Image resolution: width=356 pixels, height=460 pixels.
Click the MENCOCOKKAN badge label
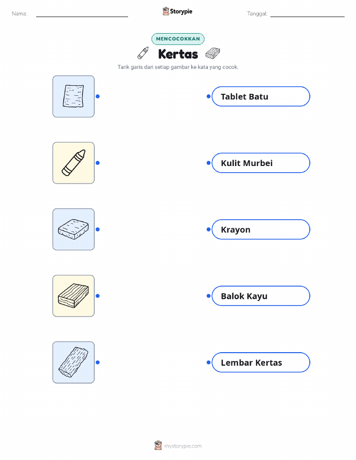point(178,39)
